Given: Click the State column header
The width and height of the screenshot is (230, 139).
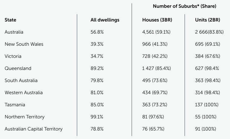Looking at the screenshot, I should tap(11, 20).
